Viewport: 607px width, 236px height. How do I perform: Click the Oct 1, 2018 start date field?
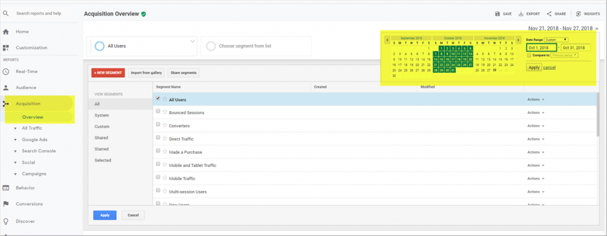pyautogui.click(x=541, y=47)
